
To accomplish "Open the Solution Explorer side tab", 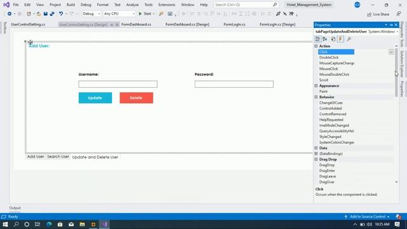I will pos(402,64).
